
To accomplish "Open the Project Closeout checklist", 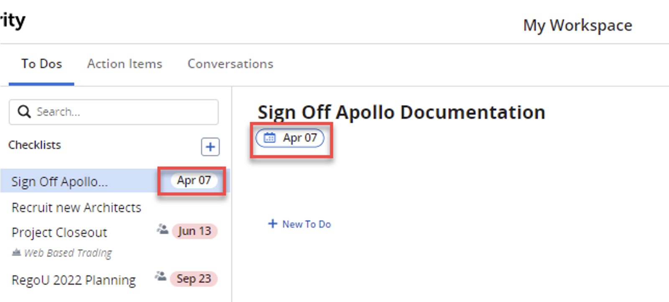I will (59, 232).
